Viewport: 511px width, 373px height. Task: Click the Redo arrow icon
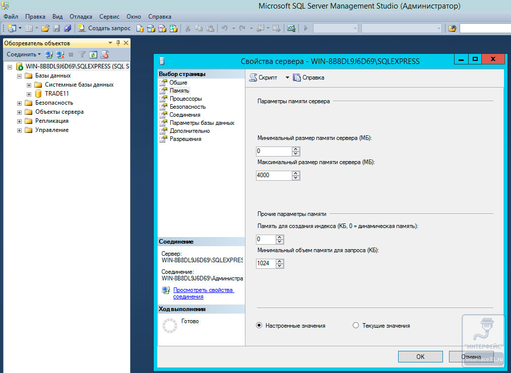(242, 28)
